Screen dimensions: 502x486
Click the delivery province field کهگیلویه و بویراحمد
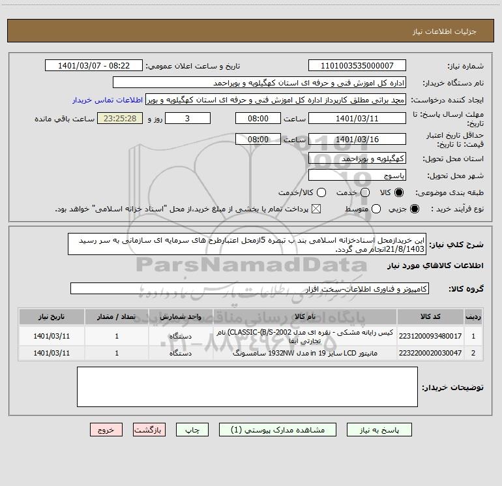click(357, 158)
